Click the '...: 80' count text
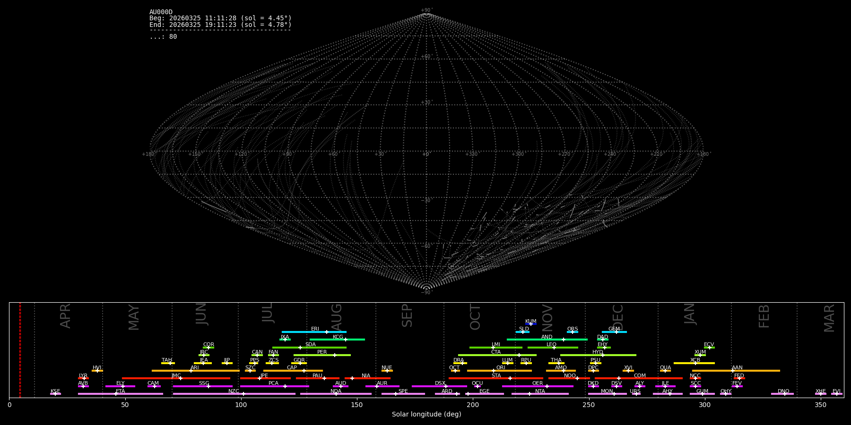Viewport: 851px width, 425px height. (x=163, y=37)
